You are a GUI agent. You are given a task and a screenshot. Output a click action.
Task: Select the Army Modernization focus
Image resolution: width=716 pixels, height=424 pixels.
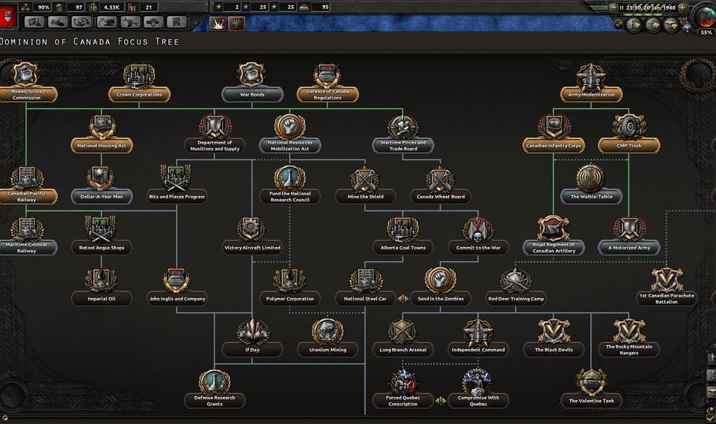pyautogui.click(x=591, y=94)
